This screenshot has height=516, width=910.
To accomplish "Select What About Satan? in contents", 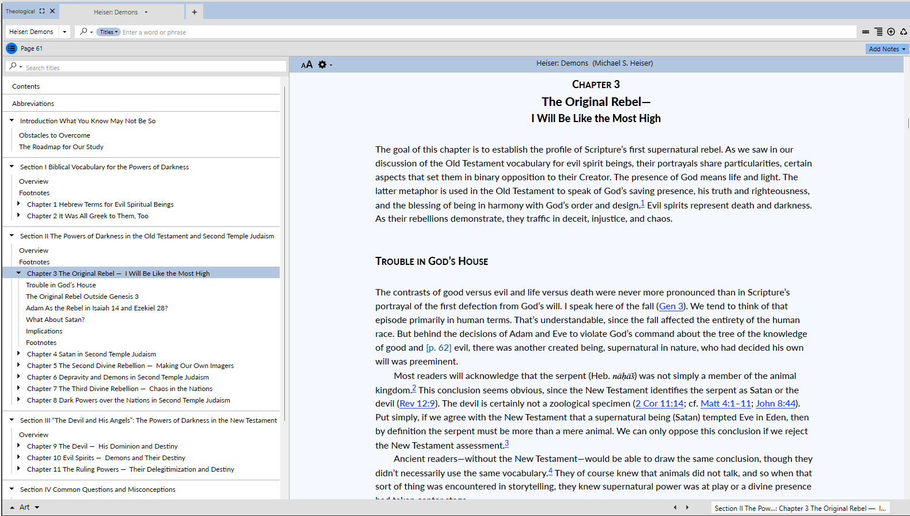I will click(55, 320).
